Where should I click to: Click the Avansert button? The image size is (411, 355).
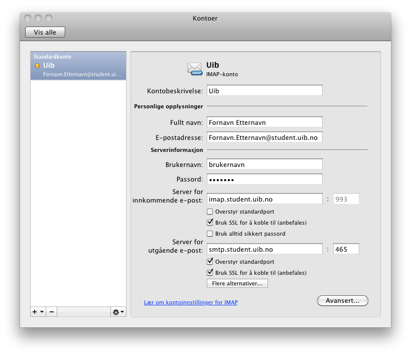tap(343, 301)
